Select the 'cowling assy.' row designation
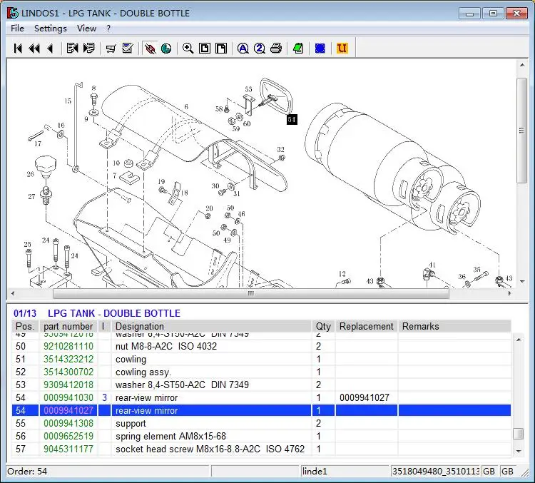This screenshot has height=483, width=535. [143, 372]
